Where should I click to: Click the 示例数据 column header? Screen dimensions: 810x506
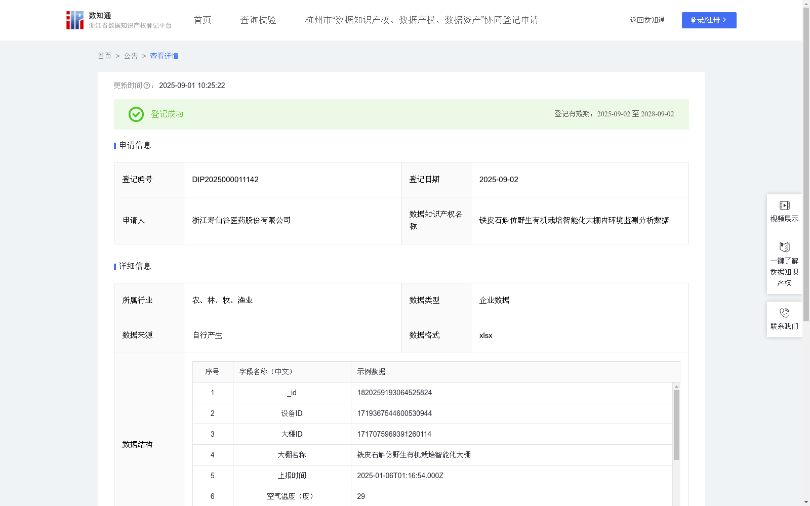pos(515,372)
